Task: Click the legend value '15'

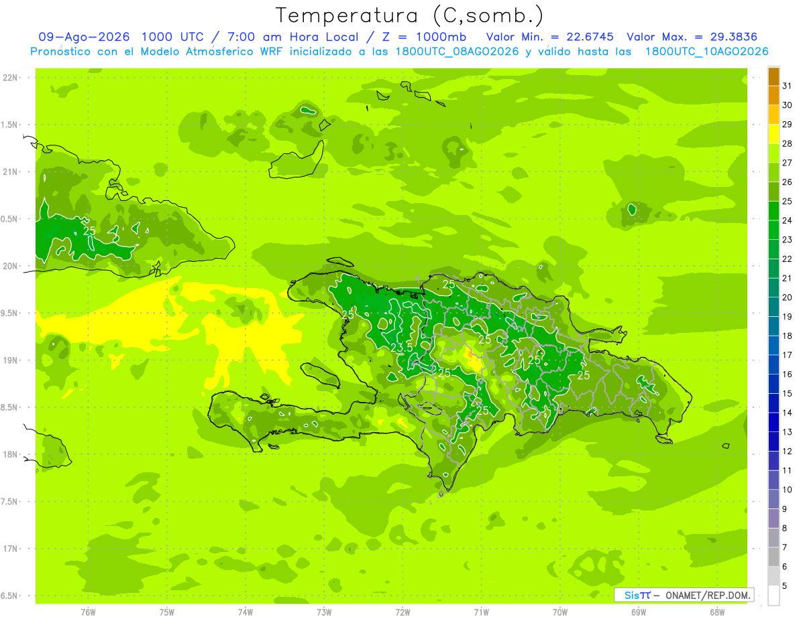Action: (x=787, y=393)
